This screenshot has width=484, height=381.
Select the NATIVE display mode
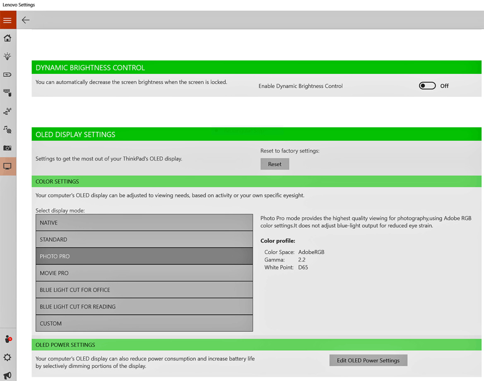(x=144, y=223)
